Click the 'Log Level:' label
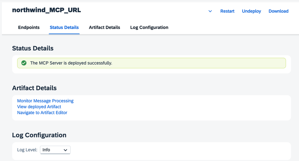Viewport: 299px width, 161px height. 27,150
